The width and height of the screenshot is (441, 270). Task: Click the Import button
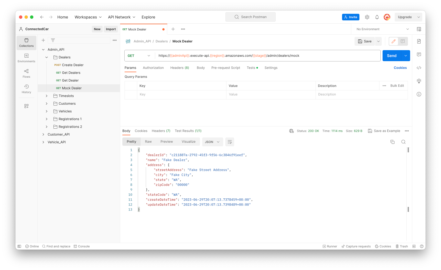[x=111, y=29]
